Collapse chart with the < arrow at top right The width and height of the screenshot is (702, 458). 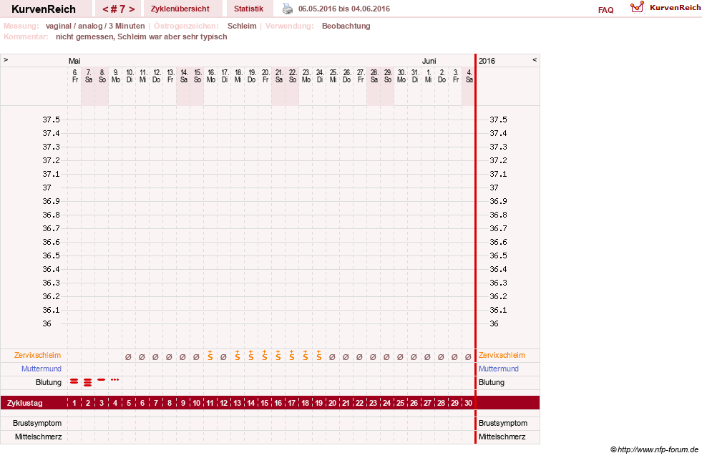(535, 59)
